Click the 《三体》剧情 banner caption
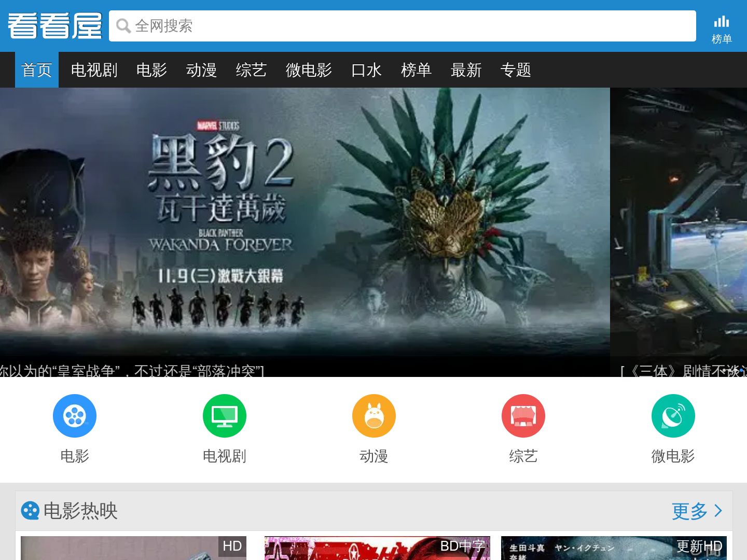Screen dimensions: 747x560 (684, 370)
